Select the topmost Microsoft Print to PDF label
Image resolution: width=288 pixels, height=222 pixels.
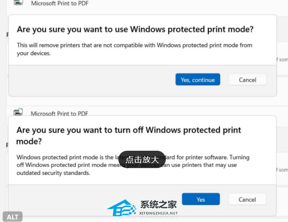60,3
